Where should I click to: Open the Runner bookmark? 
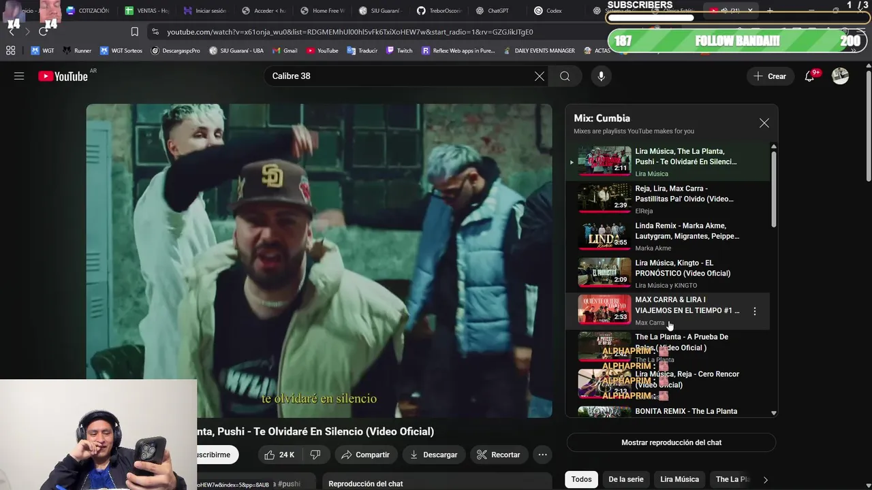(77, 50)
